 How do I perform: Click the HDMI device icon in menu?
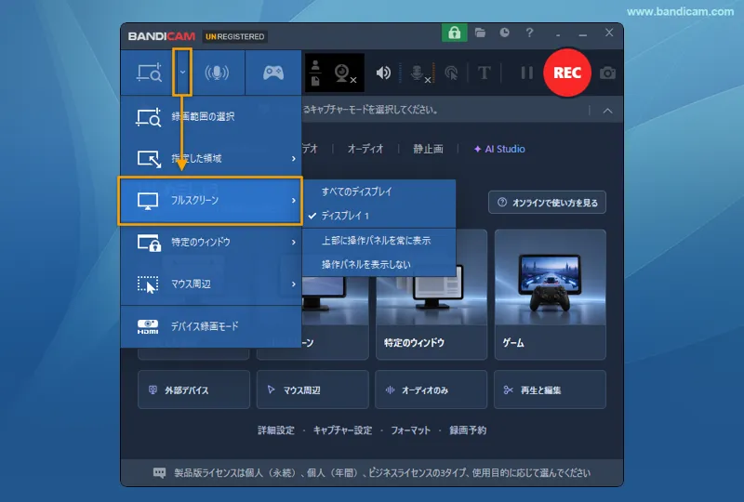click(x=148, y=326)
